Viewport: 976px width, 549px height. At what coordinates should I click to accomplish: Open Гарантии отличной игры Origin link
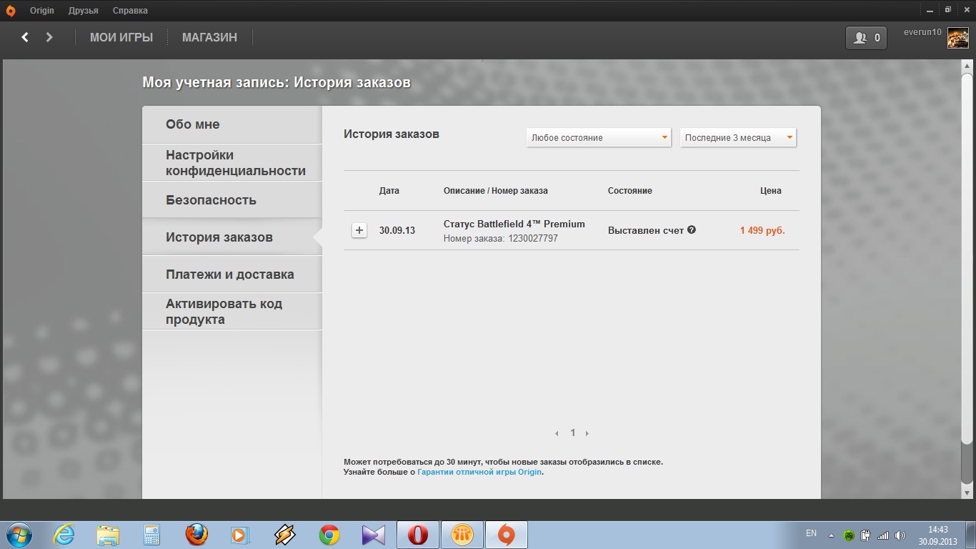479,472
